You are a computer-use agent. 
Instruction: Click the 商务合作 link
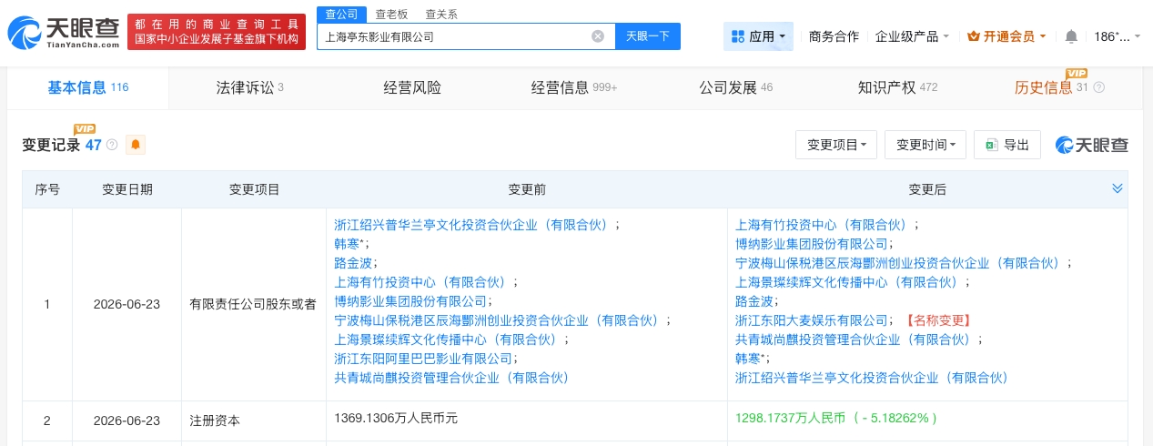(x=834, y=36)
